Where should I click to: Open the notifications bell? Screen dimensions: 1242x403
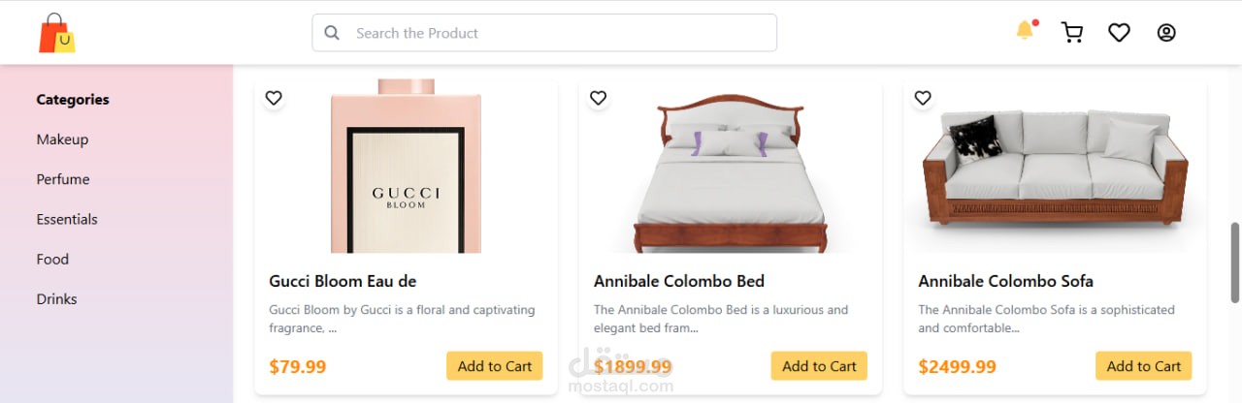click(1025, 31)
